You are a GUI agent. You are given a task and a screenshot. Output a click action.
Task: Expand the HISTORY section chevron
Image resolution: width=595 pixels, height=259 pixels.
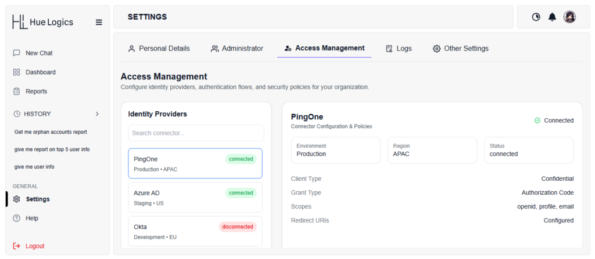tap(97, 114)
